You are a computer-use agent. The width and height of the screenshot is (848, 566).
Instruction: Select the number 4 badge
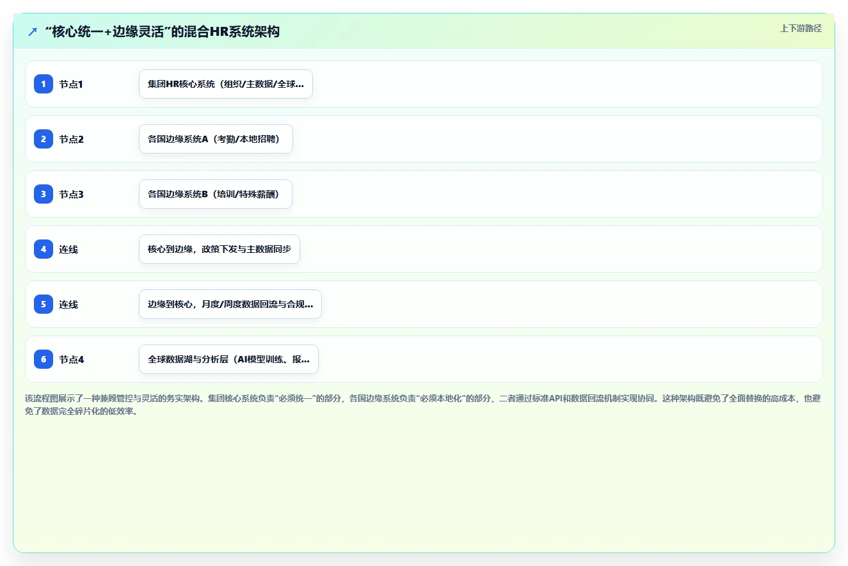(44, 249)
